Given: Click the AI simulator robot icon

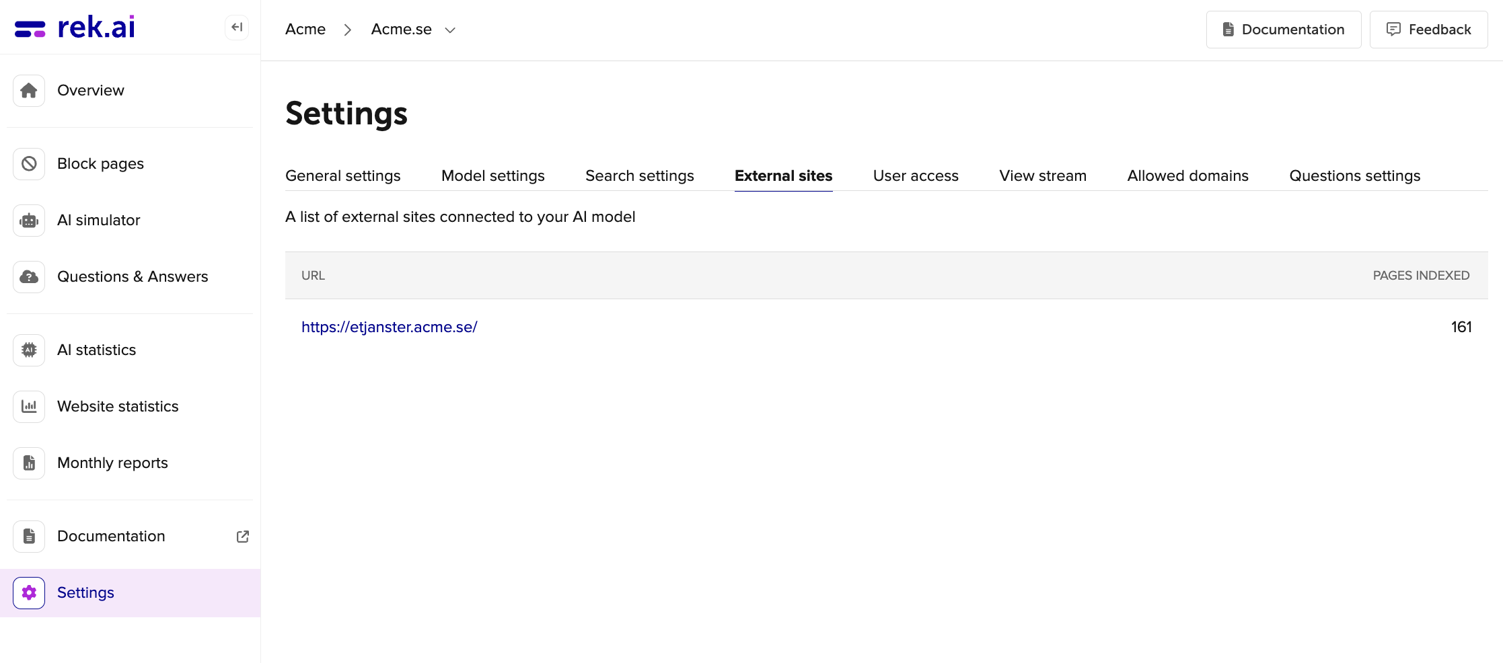Looking at the screenshot, I should 29,220.
